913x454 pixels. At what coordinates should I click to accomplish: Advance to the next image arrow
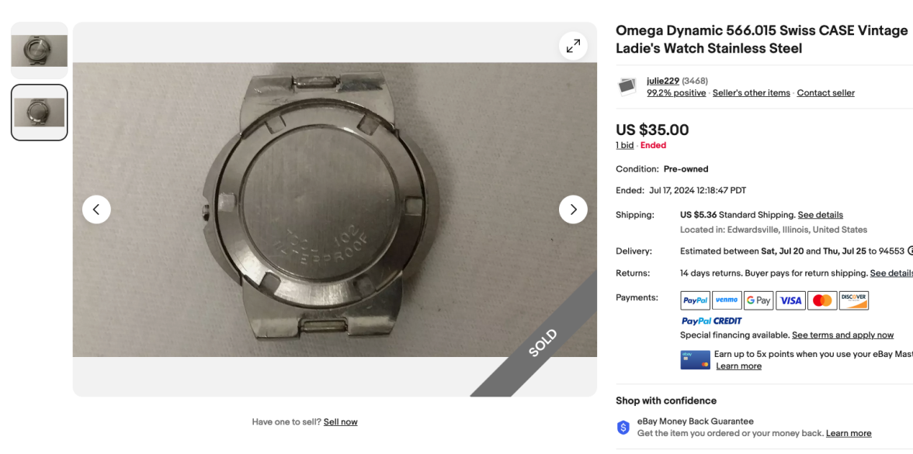point(573,210)
